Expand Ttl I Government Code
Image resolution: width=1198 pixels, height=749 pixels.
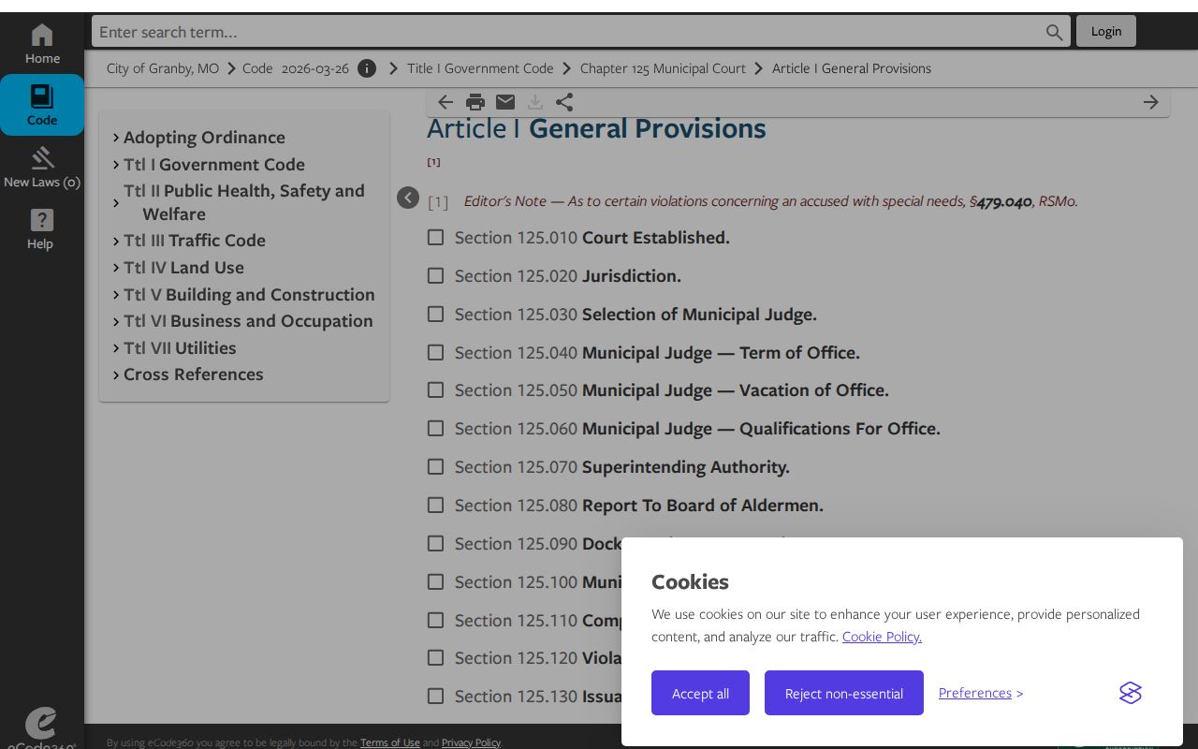pos(116,165)
